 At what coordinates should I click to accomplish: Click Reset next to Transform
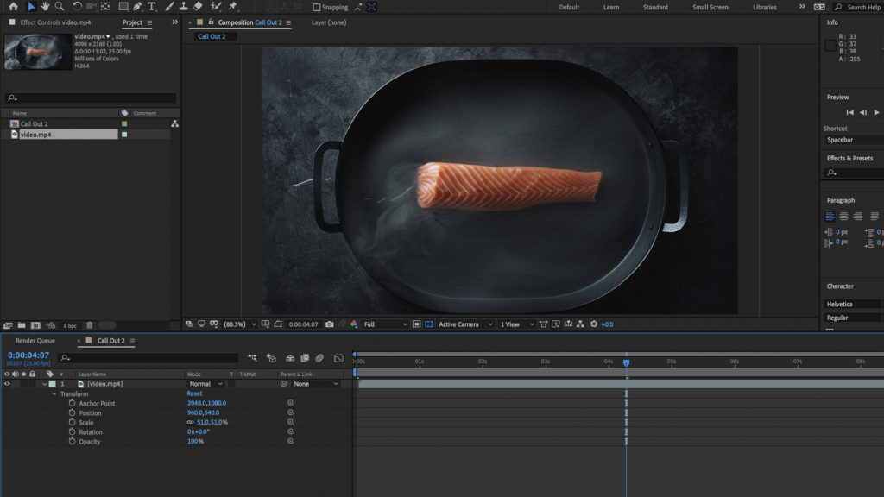click(194, 394)
